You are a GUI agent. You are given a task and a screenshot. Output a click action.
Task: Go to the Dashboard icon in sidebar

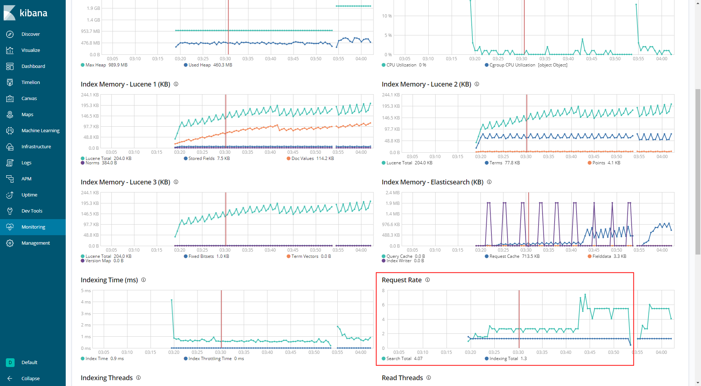pyautogui.click(x=10, y=66)
